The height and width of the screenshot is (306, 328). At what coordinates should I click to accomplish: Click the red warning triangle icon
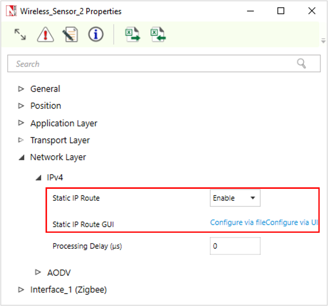pos(45,35)
